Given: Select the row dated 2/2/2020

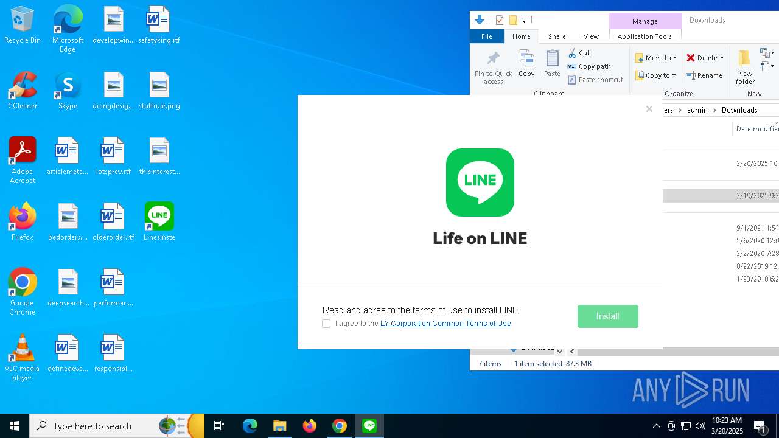Looking at the screenshot, I should [x=721, y=254].
